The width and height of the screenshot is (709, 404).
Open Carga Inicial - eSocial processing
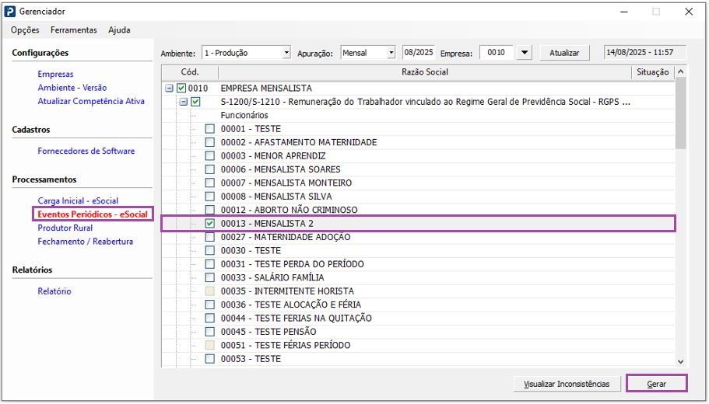(x=78, y=201)
